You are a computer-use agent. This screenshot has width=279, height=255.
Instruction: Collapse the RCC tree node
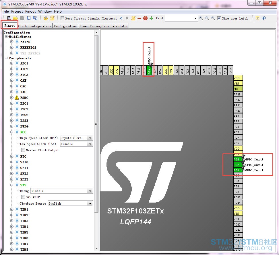pos(11,132)
